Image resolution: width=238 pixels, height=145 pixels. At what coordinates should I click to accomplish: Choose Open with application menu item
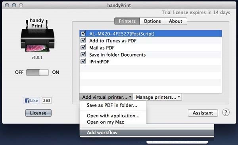click(113, 116)
